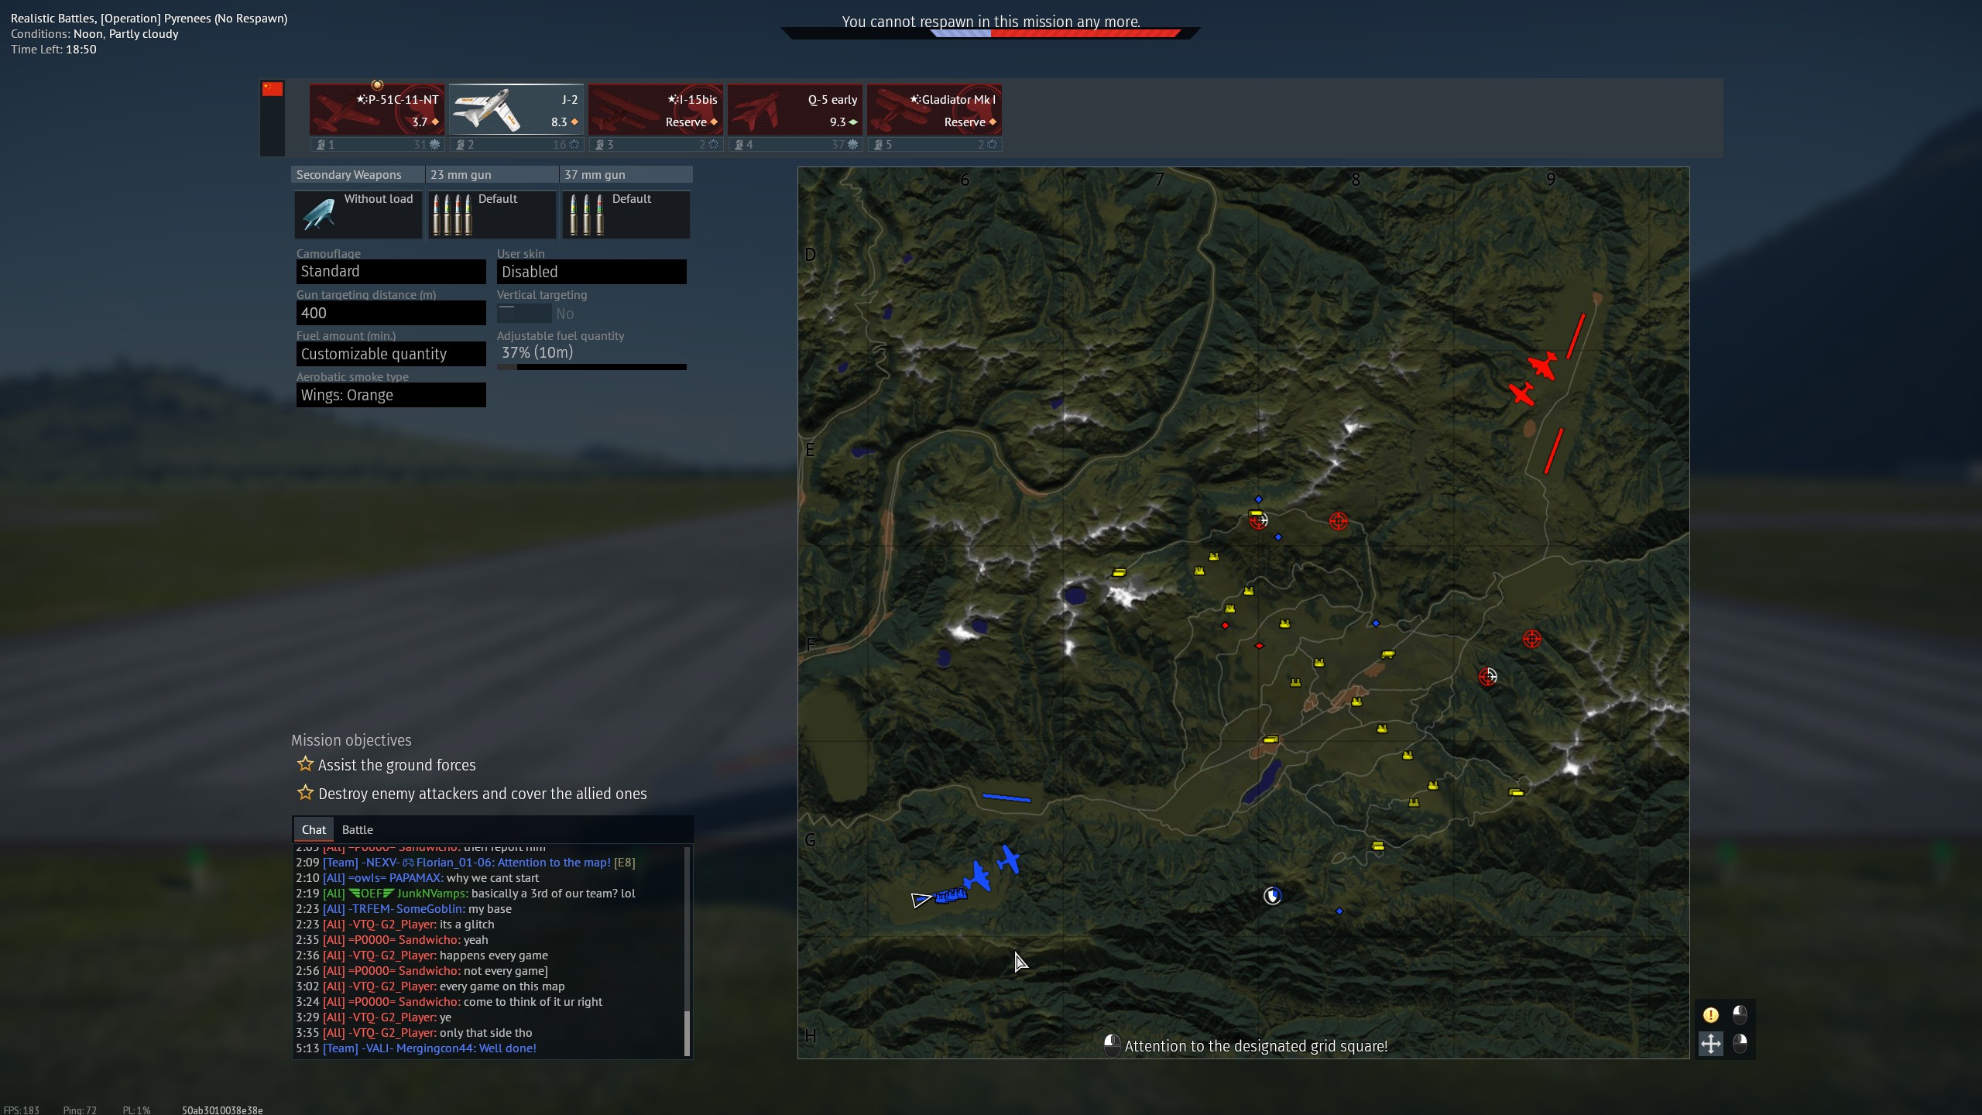Switch to the Battle tab
Image resolution: width=1982 pixels, height=1115 pixels.
click(x=358, y=829)
